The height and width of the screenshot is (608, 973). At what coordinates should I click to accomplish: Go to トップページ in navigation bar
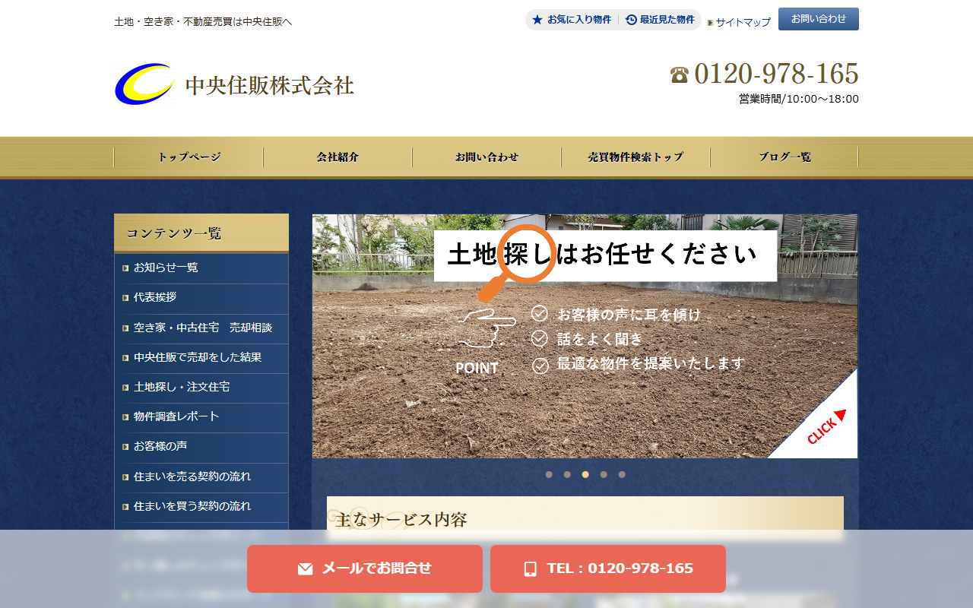click(x=189, y=157)
